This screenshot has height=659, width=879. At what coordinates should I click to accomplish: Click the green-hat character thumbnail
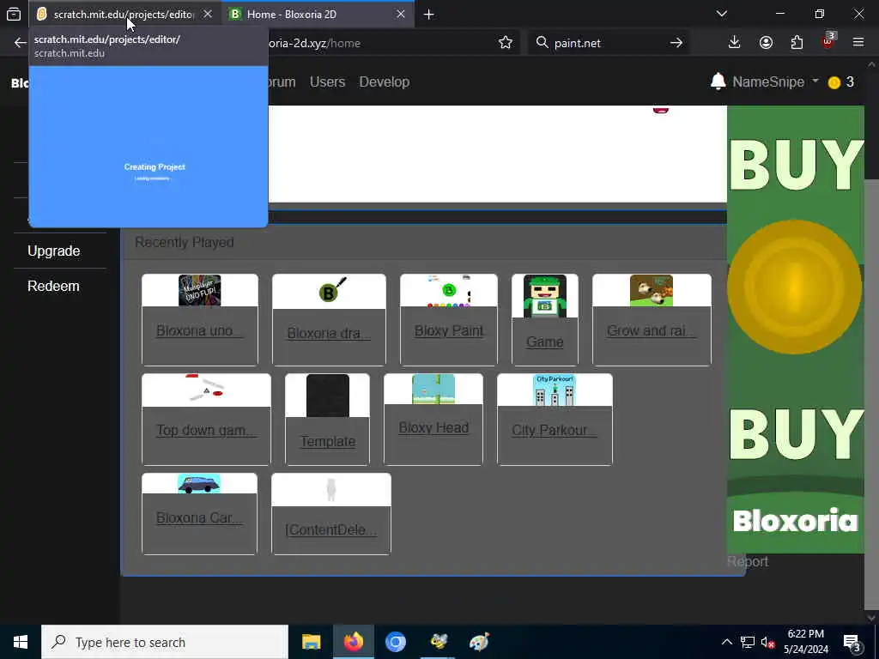[x=545, y=296]
